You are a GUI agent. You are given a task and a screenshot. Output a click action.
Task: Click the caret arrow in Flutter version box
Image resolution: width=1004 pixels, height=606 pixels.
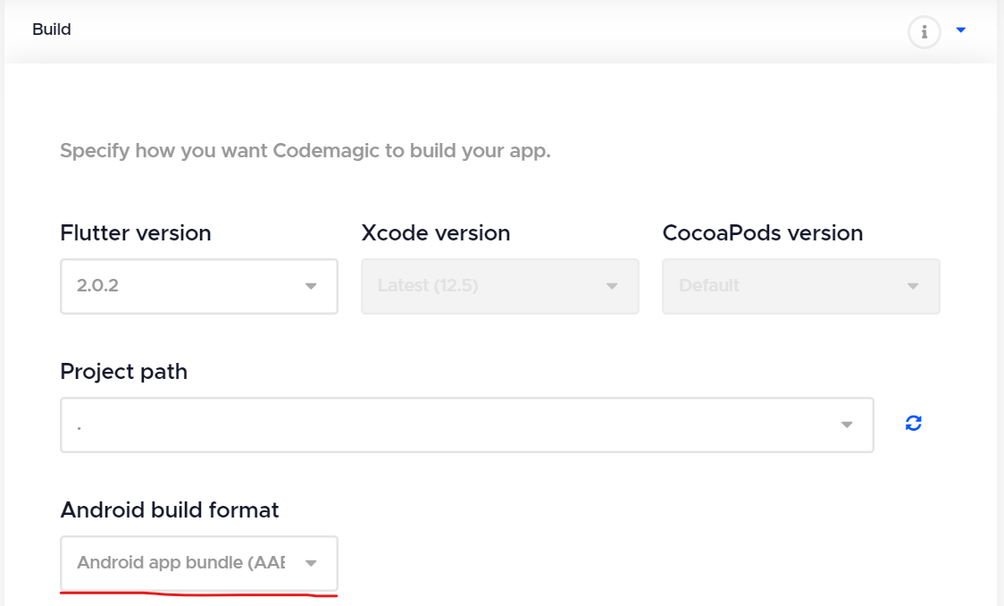click(311, 286)
